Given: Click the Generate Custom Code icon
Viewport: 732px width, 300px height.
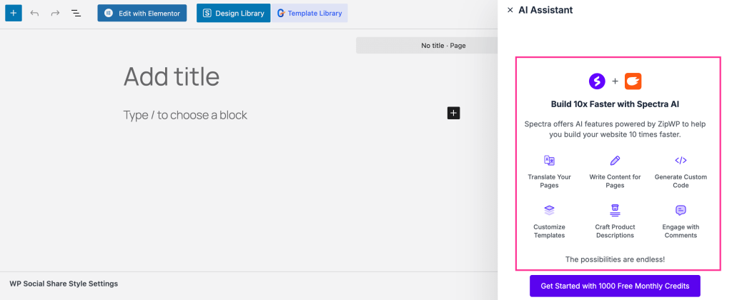Looking at the screenshot, I should [x=681, y=161].
